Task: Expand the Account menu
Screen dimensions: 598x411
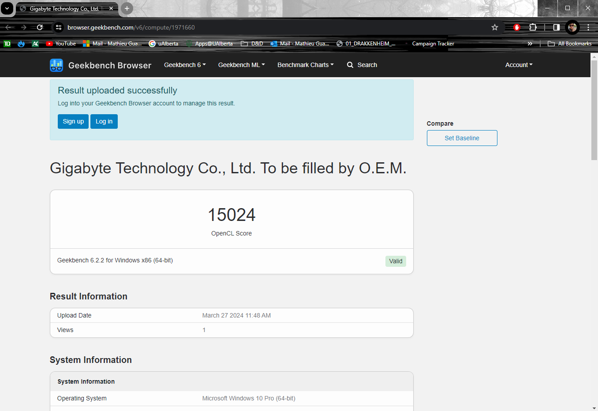Action: (x=519, y=65)
